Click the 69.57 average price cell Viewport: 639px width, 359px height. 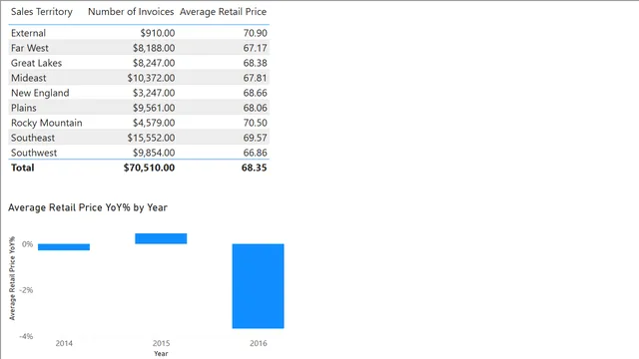click(256, 138)
